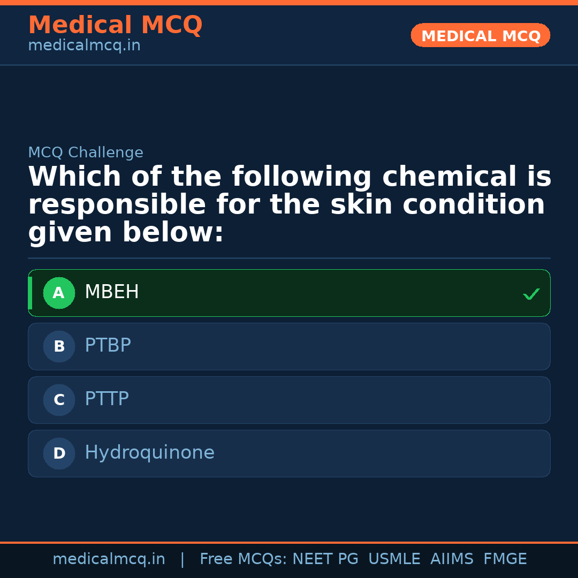This screenshot has width=578, height=578.
Task: Choose the PTTP answer text
Action: (x=107, y=399)
